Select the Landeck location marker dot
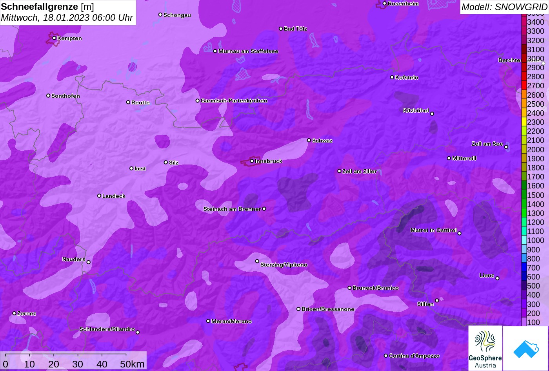Screen dimensions: 549x371 tap(99, 196)
